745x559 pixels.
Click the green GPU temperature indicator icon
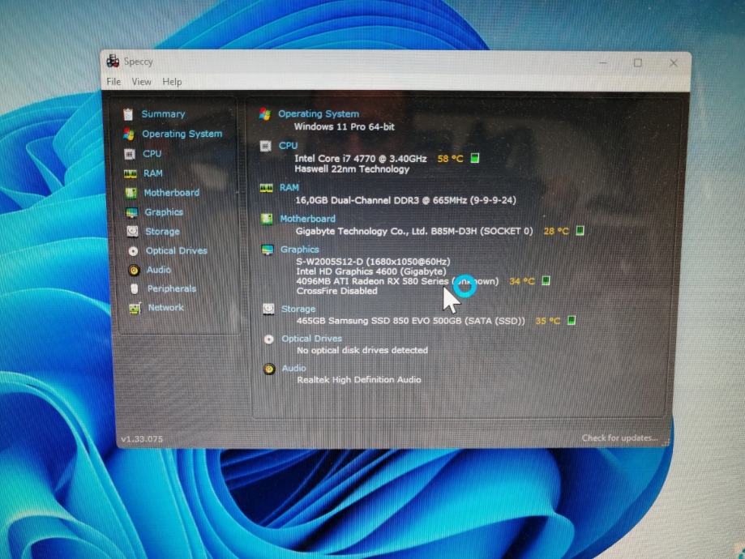coord(546,280)
